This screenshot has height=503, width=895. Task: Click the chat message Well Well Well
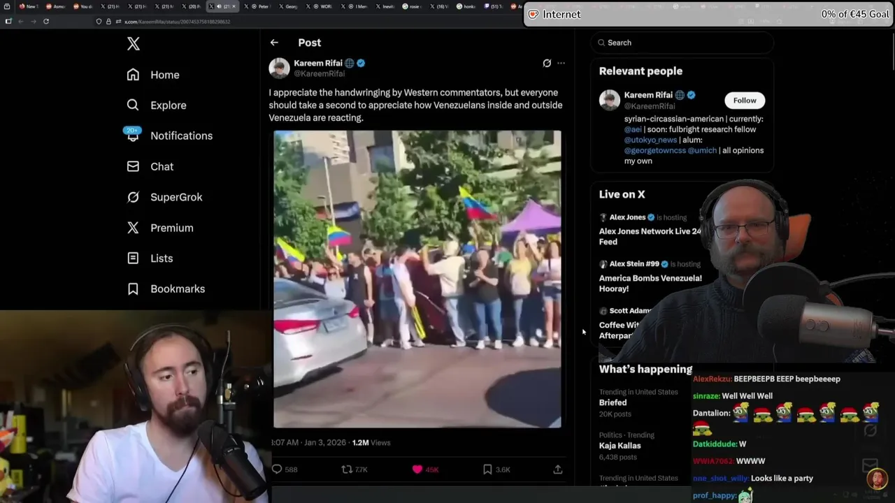point(747,396)
